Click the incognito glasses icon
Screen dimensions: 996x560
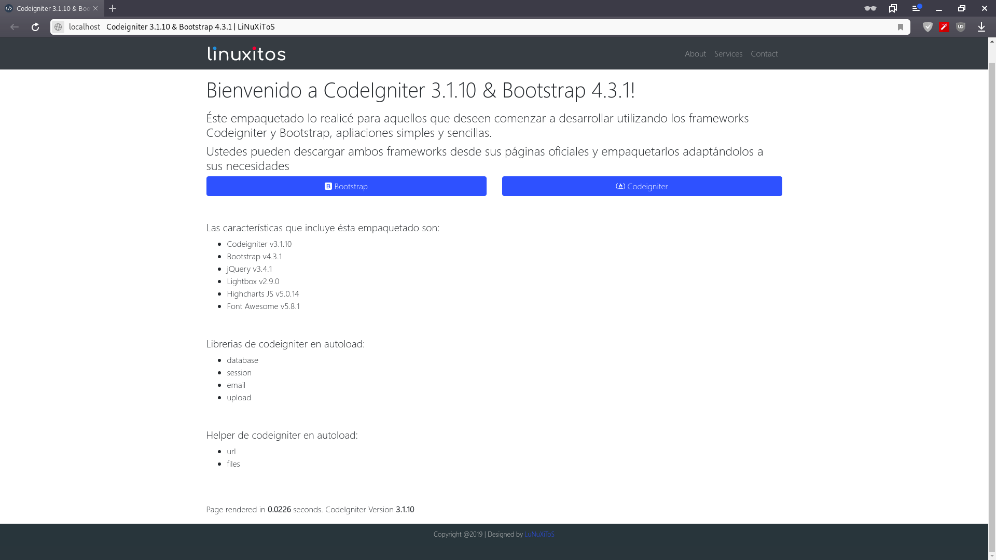[870, 8]
